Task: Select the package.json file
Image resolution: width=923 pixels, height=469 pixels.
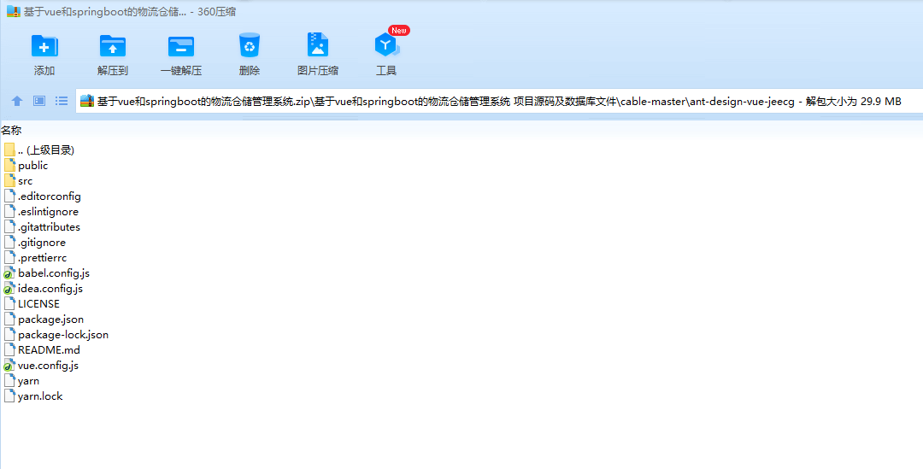Action: [x=44, y=319]
